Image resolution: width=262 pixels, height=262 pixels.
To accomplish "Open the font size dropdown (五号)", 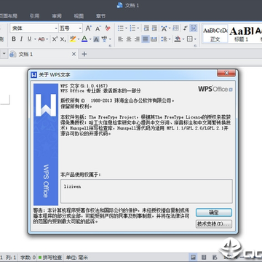I will pyautogui.click(x=80, y=28).
